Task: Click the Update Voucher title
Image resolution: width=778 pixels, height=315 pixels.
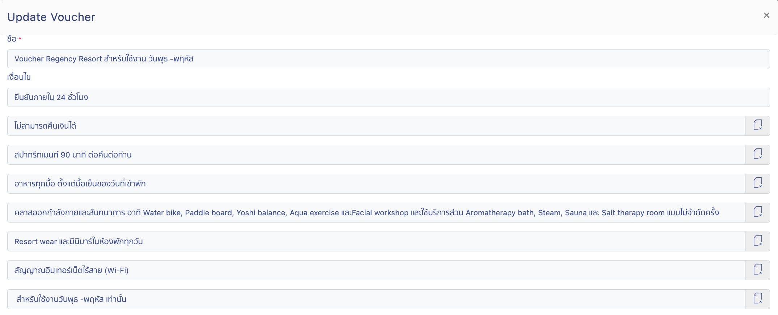Action: coord(51,17)
